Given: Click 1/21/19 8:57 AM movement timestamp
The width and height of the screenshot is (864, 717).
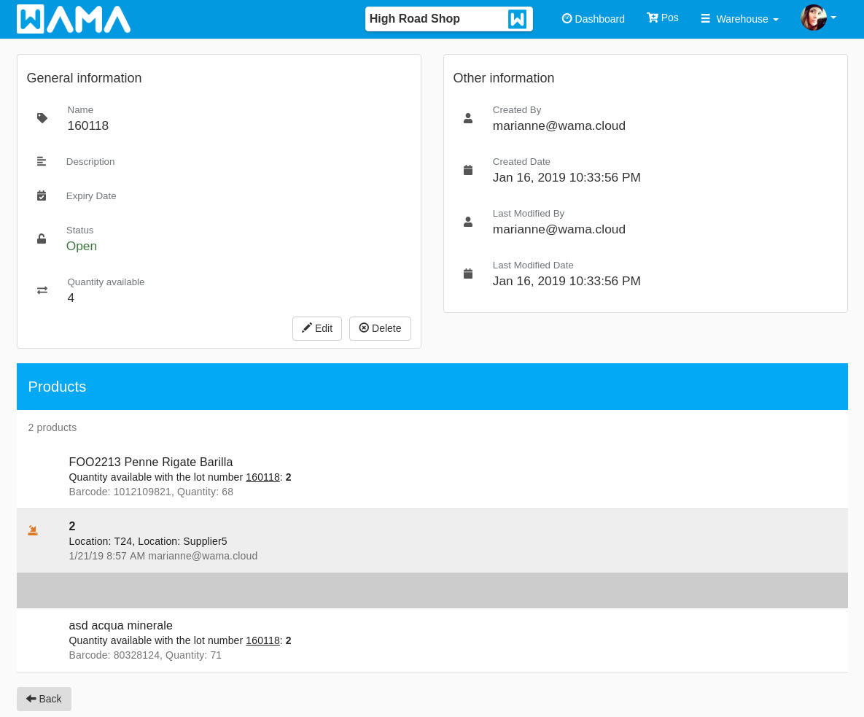Looking at the screenshot, I should (x=107, y=556).
